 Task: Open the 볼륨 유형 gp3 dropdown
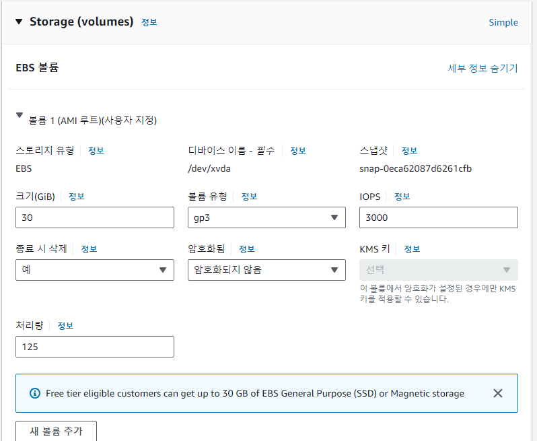266,217
